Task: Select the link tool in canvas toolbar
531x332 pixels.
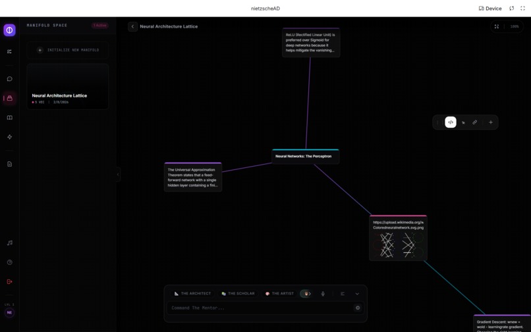Action: click(475, 123)
